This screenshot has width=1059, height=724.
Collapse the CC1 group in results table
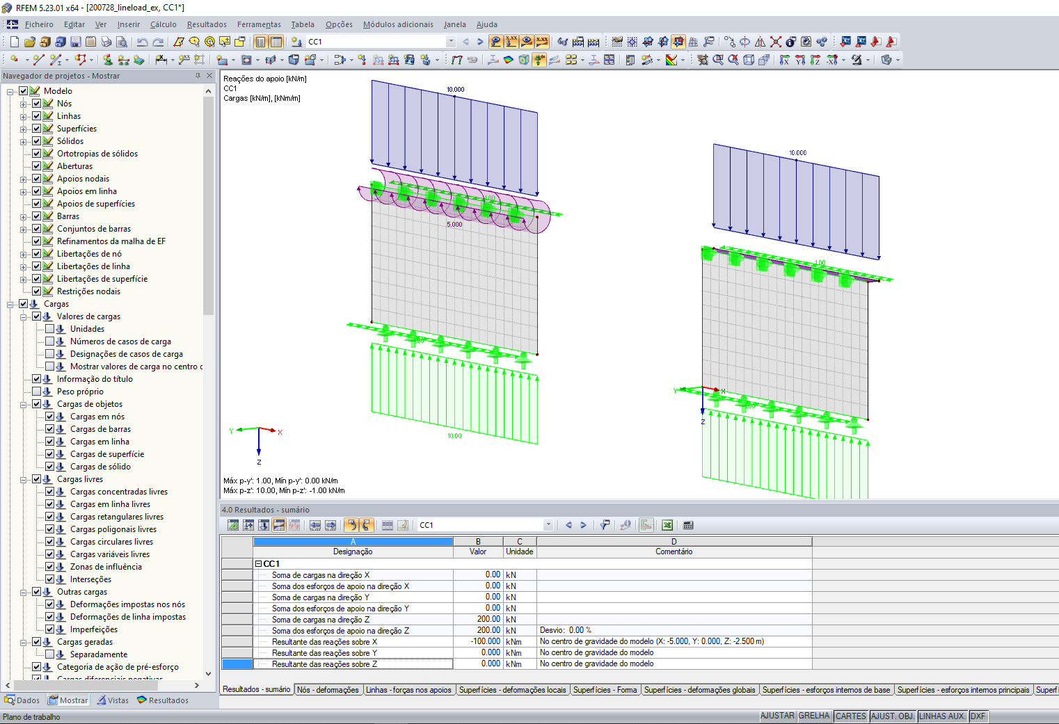coord(258,564)
